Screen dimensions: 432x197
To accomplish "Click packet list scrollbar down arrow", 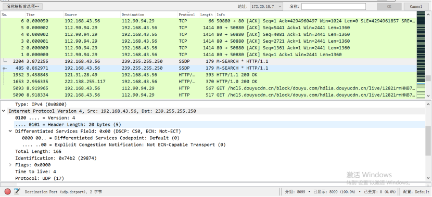I will tap(428, 96).
